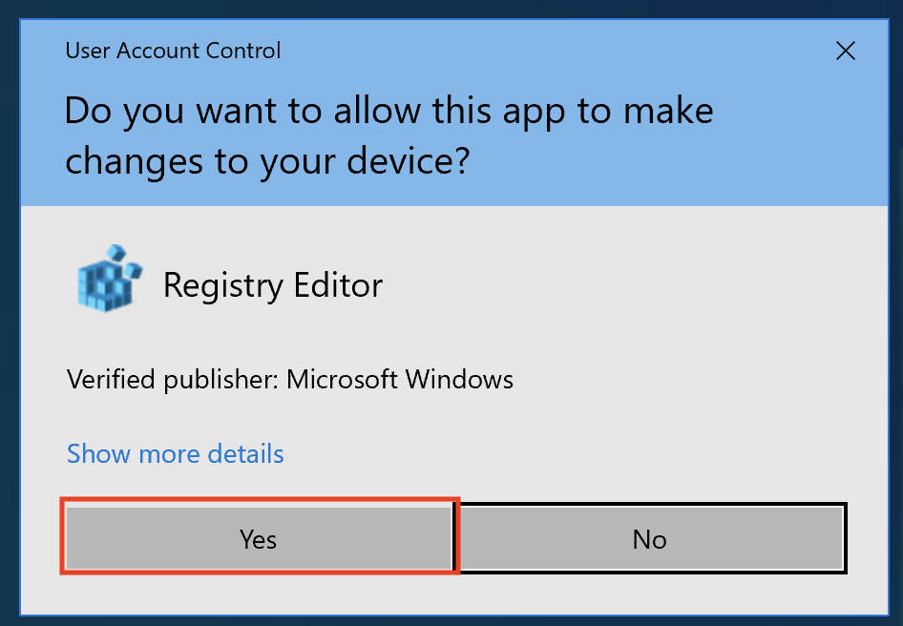The width and height of the screenshot is (903, 626).
Task: Confirm with the Yes button
Action: [x=259, y=538]
